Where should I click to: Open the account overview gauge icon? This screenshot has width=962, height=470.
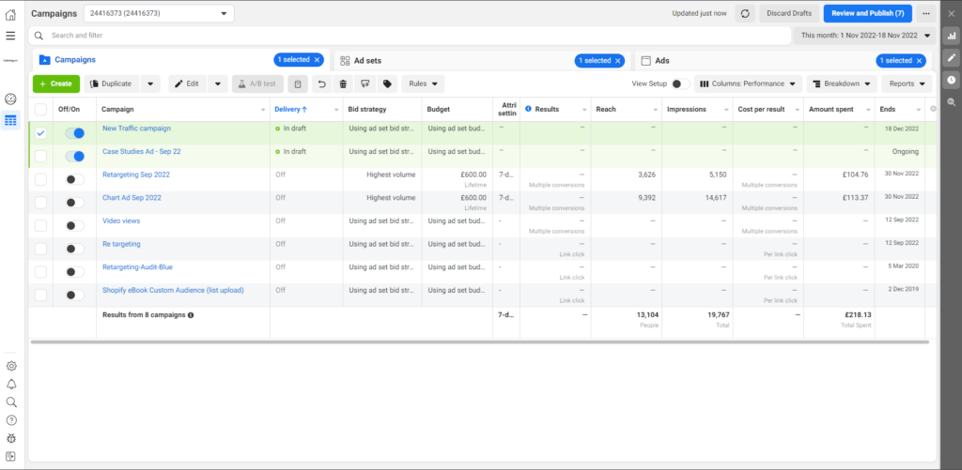[10, 99]
